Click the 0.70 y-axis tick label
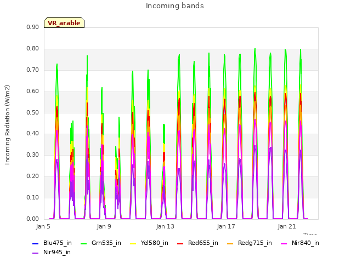Viewport: 351px width, 263px height. pyautogui.click(x=33, y=70)
